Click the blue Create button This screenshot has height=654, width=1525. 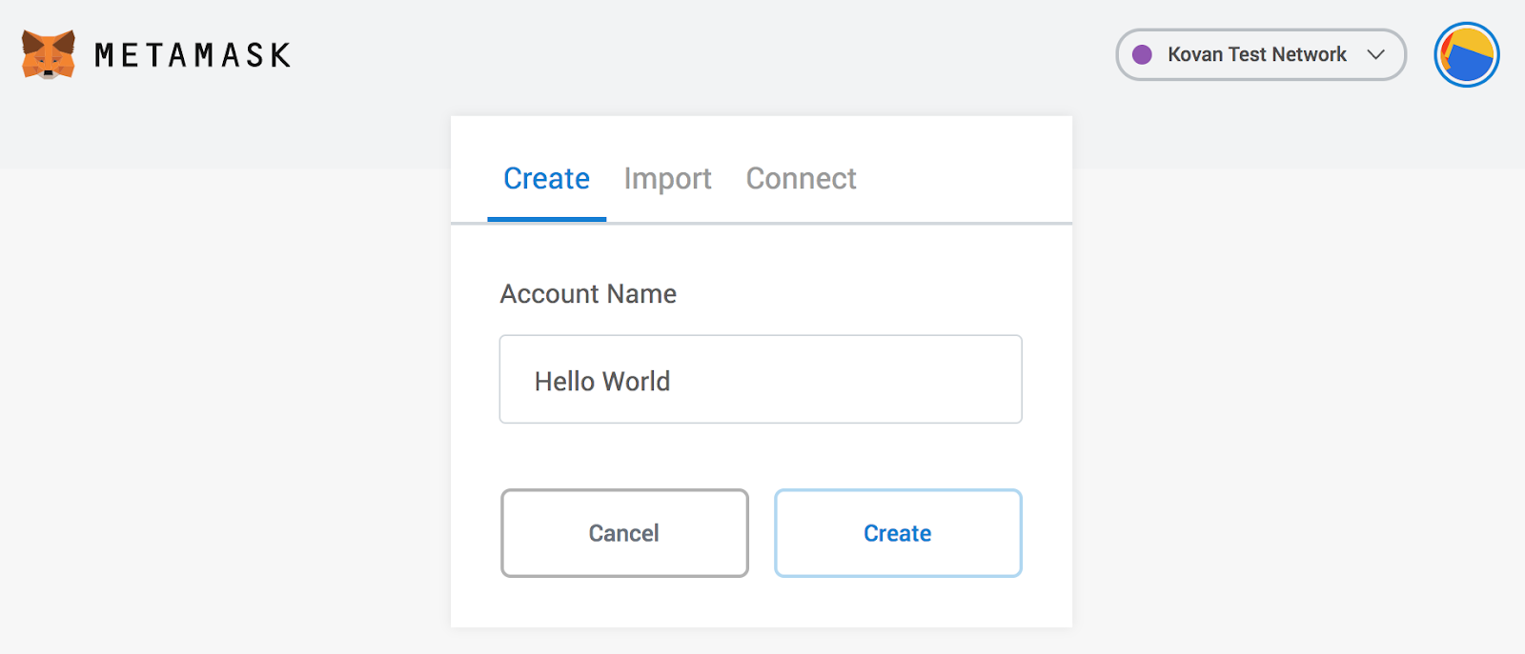898,533
